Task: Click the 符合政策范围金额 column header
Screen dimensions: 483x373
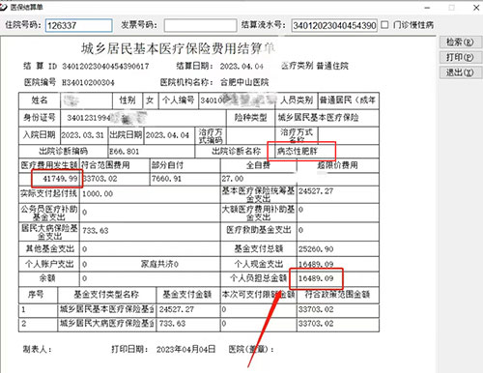Action: click(337, 294)
